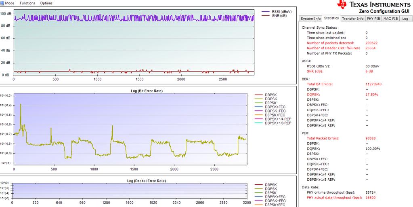Open the MAC PIB tab
Image resolution: width=413 pixels, height=207 pixels.
391,19
